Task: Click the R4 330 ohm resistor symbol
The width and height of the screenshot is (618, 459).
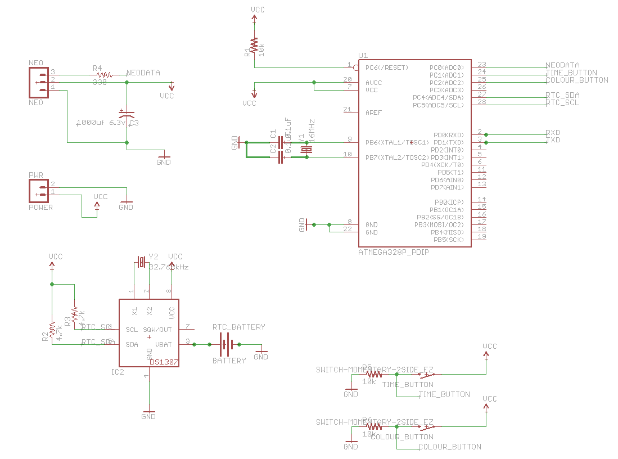Action: click(x=105, y=75)
